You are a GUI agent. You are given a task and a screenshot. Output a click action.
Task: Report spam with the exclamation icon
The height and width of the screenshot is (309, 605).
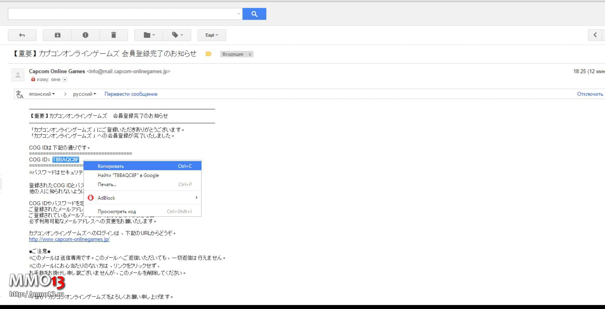(x=85, y=35)
